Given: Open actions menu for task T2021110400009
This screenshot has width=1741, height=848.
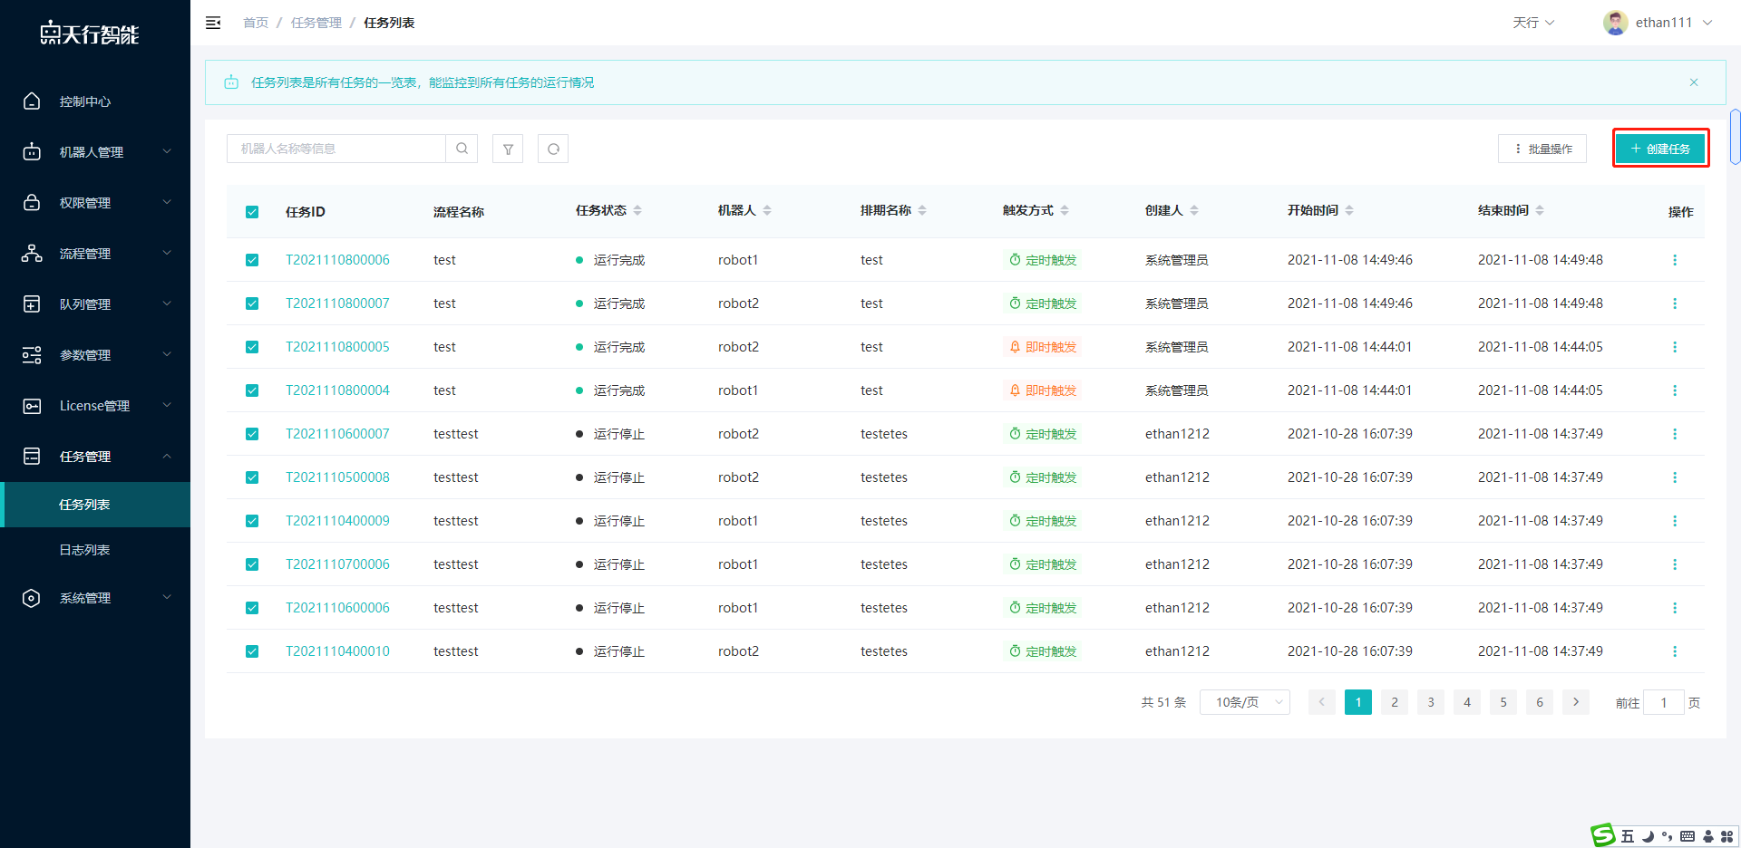Looking at the screenshot, I should point(1675,521).
